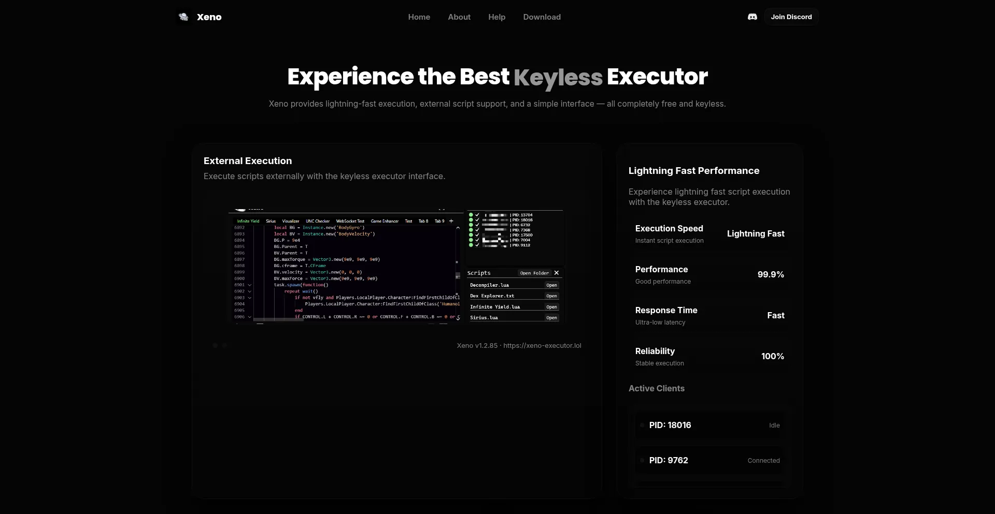Click the scroll-to-top arrow in the code editor
This screenshot has height=514, width=995.
pos(458,228)
